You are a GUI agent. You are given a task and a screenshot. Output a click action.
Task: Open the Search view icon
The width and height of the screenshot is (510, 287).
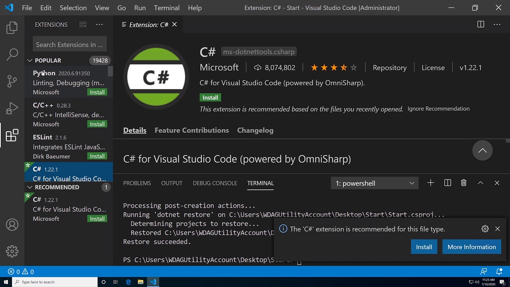pos(12,54)
